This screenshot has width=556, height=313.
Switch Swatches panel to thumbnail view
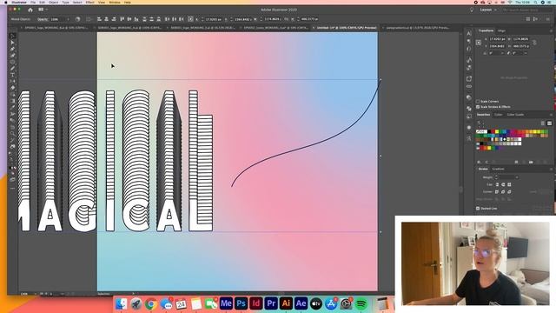(x=549, y=123)
